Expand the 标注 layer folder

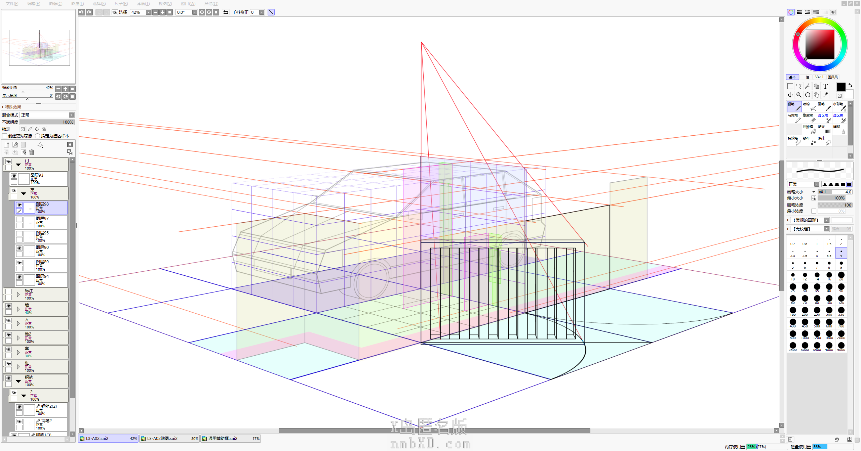18,295
